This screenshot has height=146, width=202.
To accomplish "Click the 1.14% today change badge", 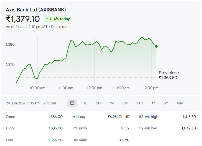I will click(57, 19).
